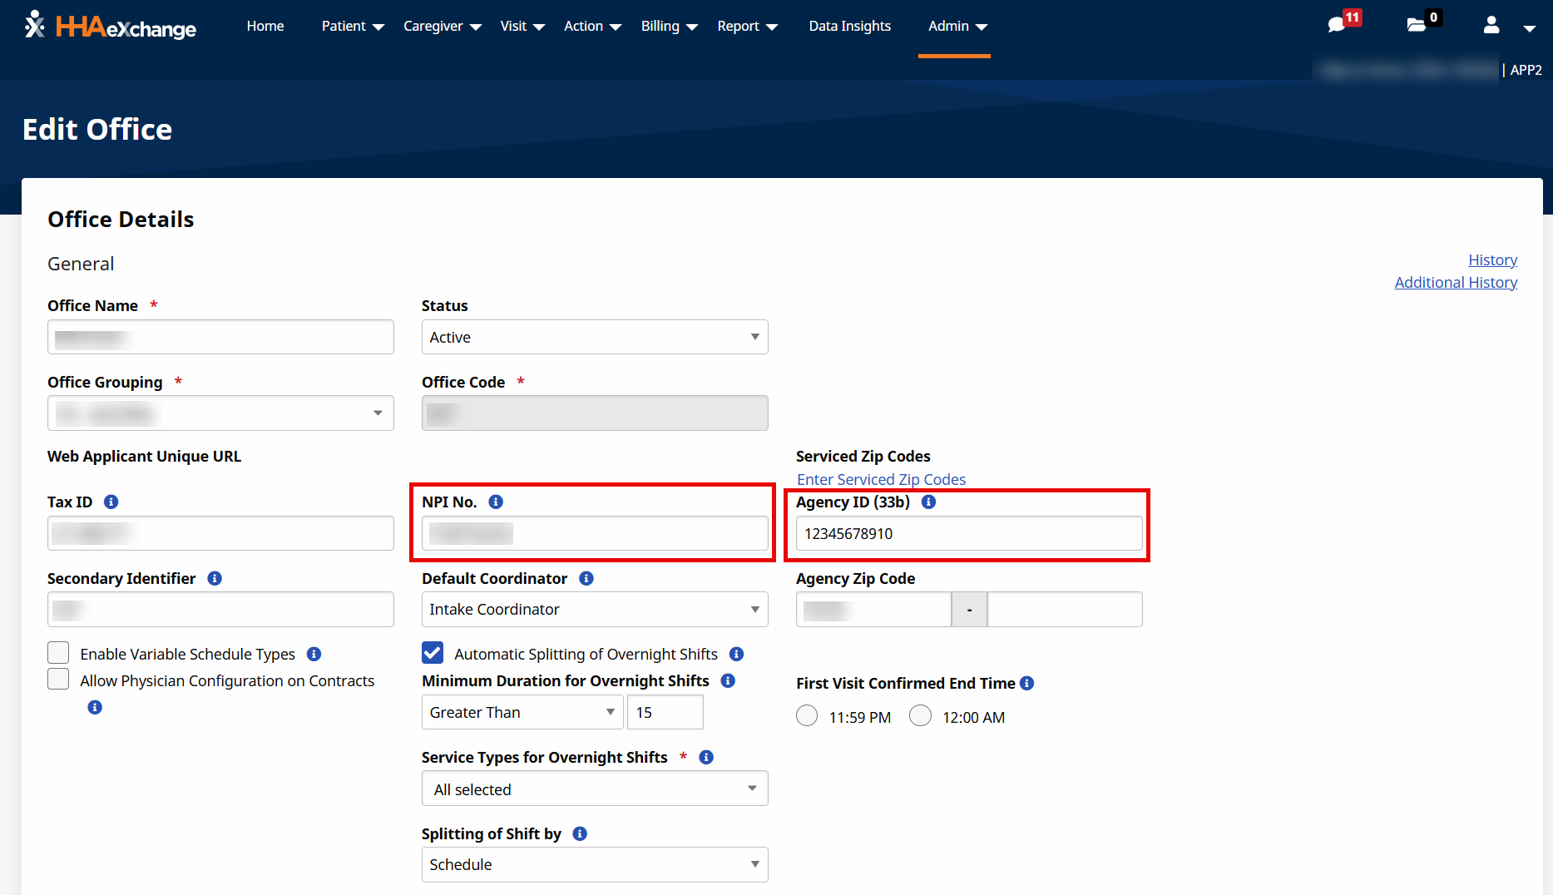Enable Variable Schedule Types checkbox
This screenshot has width=1553, height=895.
point(58,653)
